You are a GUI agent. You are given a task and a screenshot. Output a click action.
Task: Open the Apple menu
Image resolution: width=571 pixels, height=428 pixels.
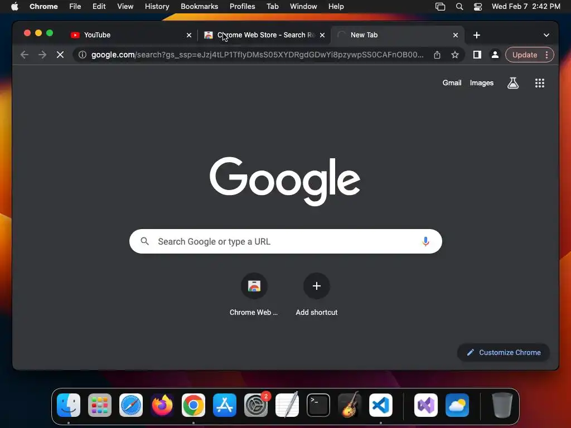click(x=14, y=6)
